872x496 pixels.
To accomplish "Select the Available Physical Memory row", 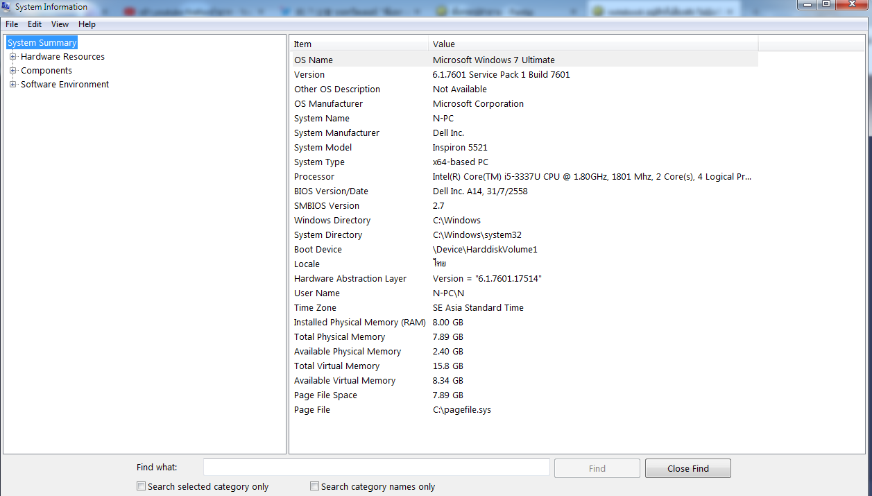I will point(524,352).
